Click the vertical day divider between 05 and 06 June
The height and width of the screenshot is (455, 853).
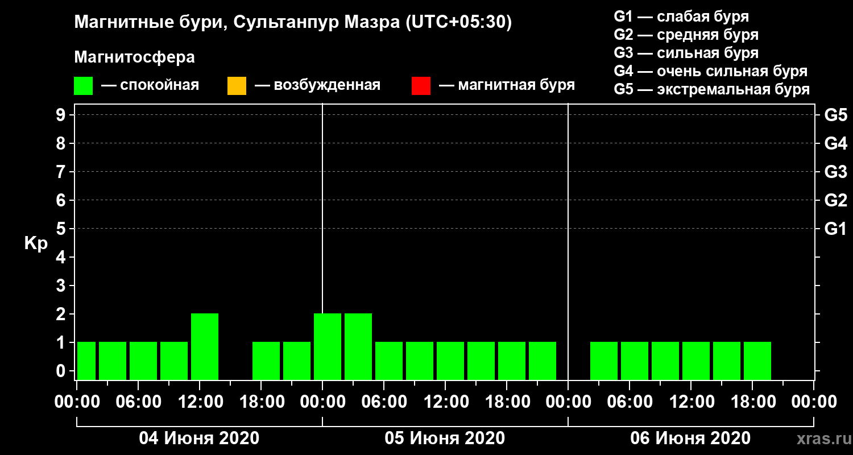(568, 242)
